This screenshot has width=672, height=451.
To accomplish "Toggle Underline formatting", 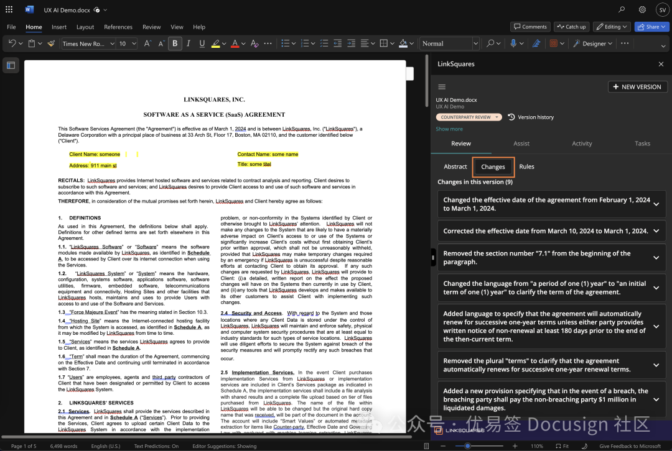I will [x=202, y=43].
